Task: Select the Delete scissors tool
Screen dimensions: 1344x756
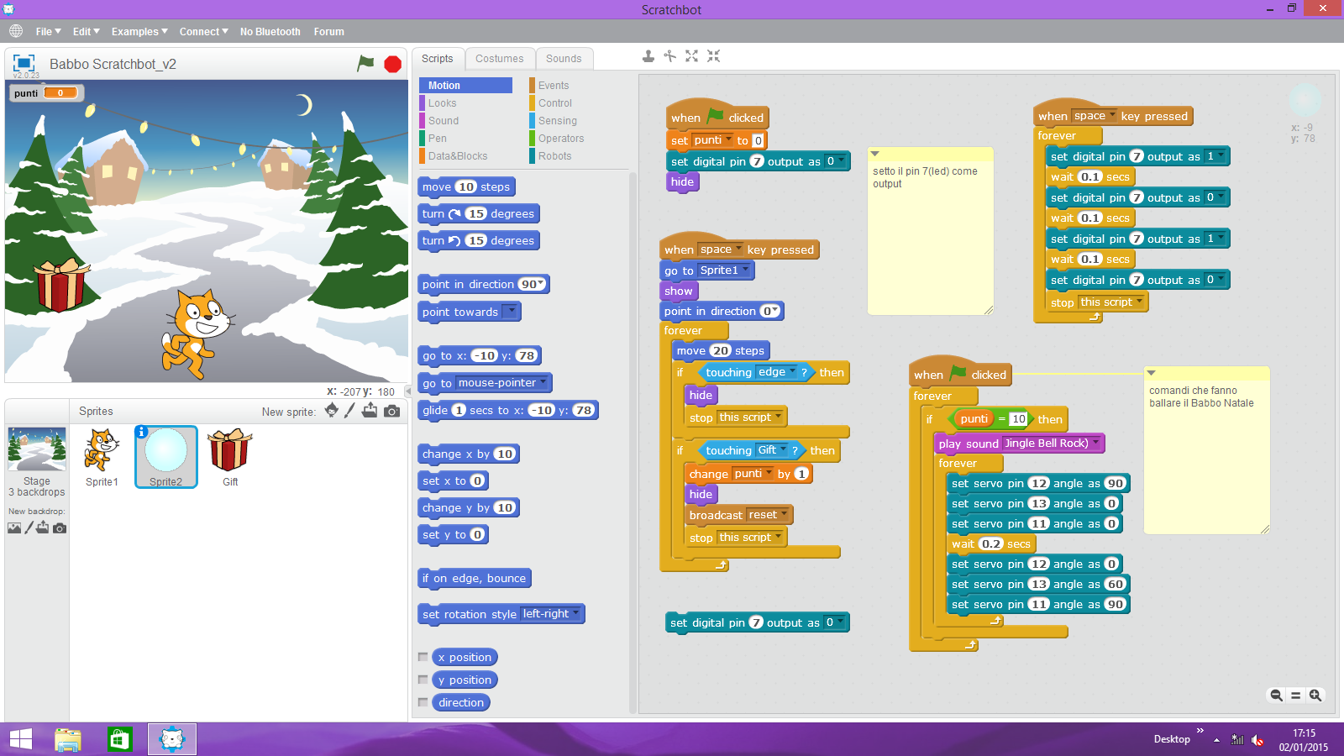Action: [x=669, y=56]
